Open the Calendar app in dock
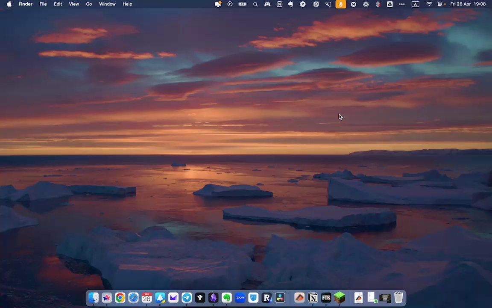The width and height of the screenshot is (492, 308). (146, 298)
